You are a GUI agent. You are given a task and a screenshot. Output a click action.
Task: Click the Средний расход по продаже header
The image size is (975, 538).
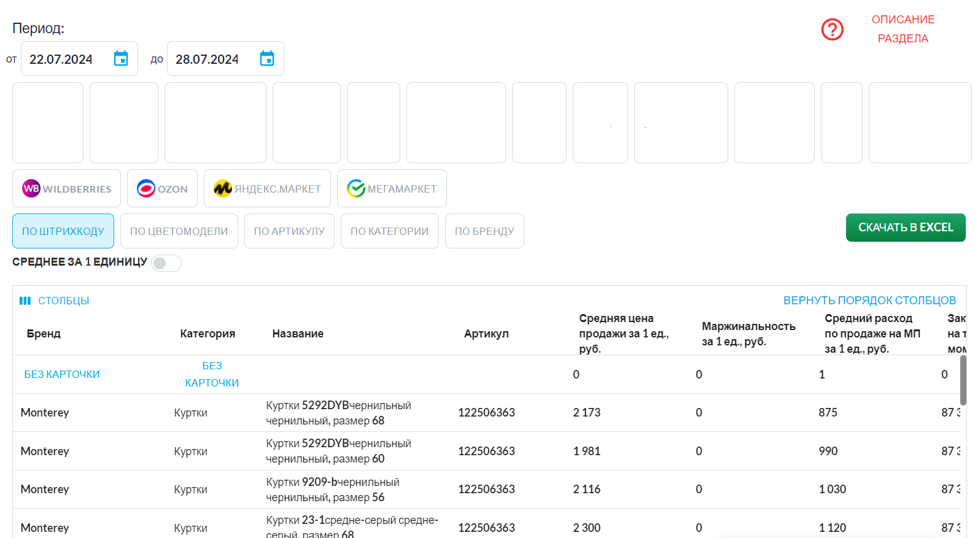click(872, 334)
